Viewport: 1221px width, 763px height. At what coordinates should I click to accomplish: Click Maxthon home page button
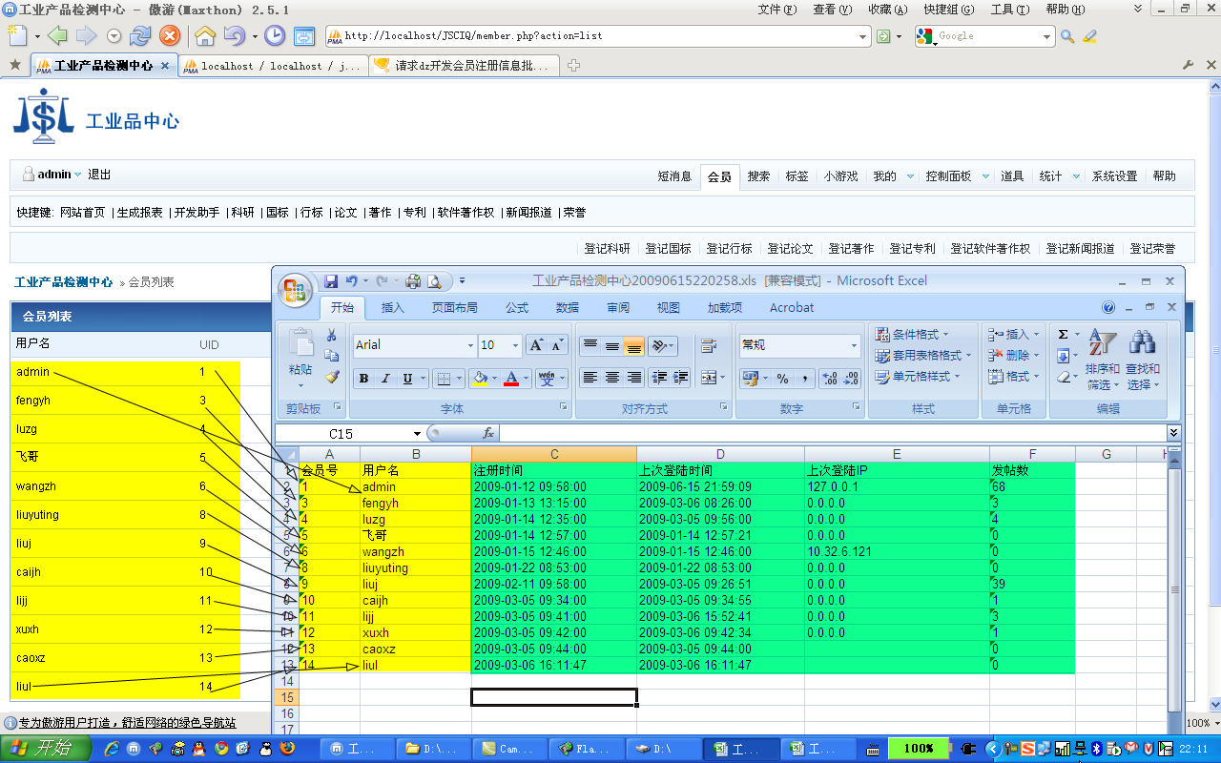pyautogui.click(x=205, y=36)
